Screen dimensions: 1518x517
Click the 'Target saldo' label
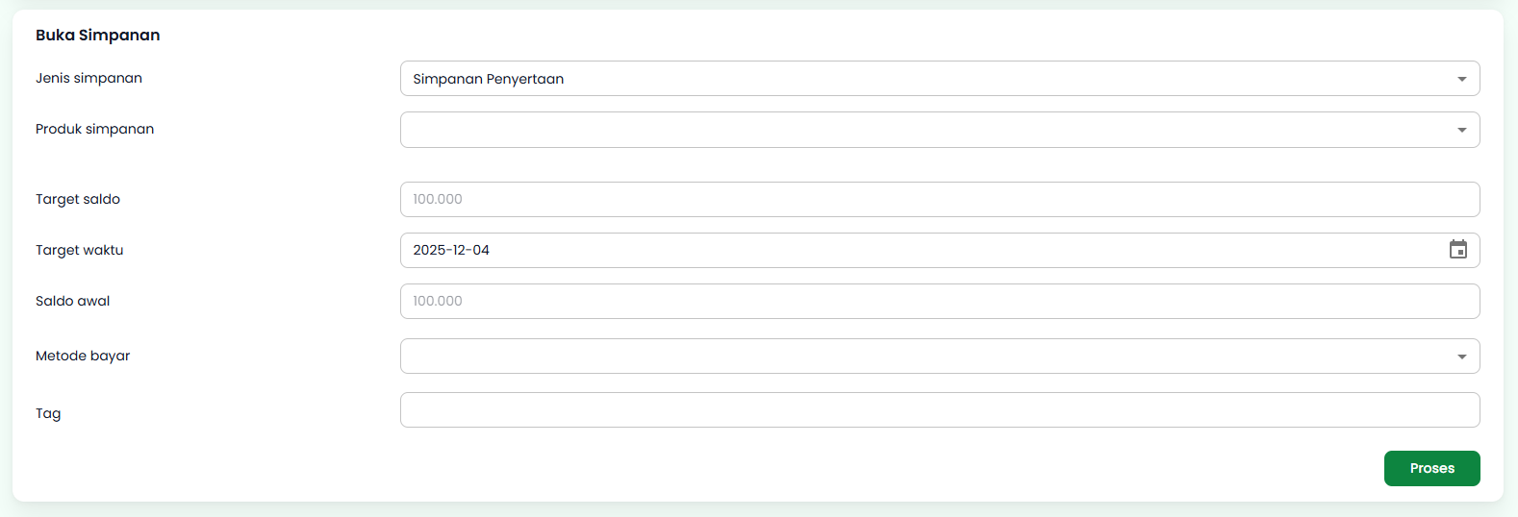(78, 199)
